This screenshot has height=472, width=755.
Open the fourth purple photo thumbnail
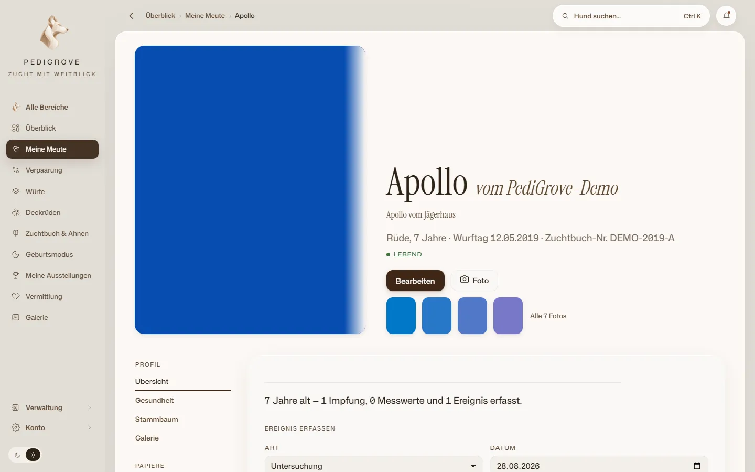click(x=508, y=316)
